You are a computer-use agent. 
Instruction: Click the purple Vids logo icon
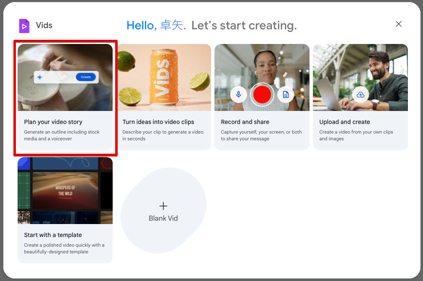point(24,26)
